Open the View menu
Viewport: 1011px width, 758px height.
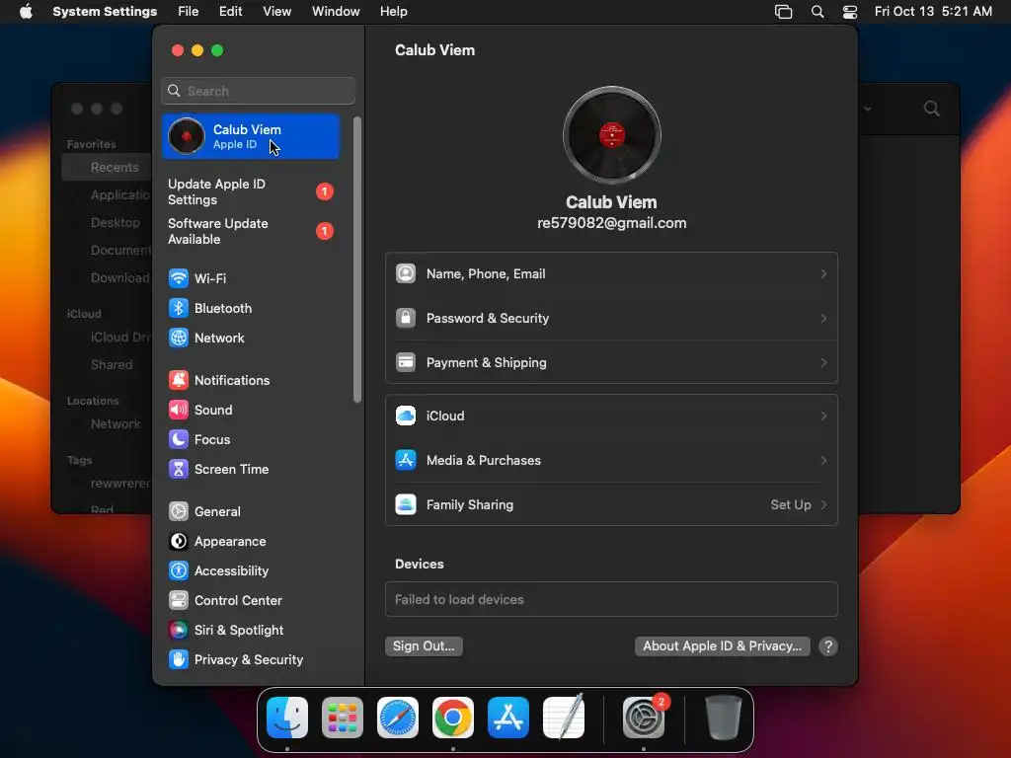tap(276, 12)
